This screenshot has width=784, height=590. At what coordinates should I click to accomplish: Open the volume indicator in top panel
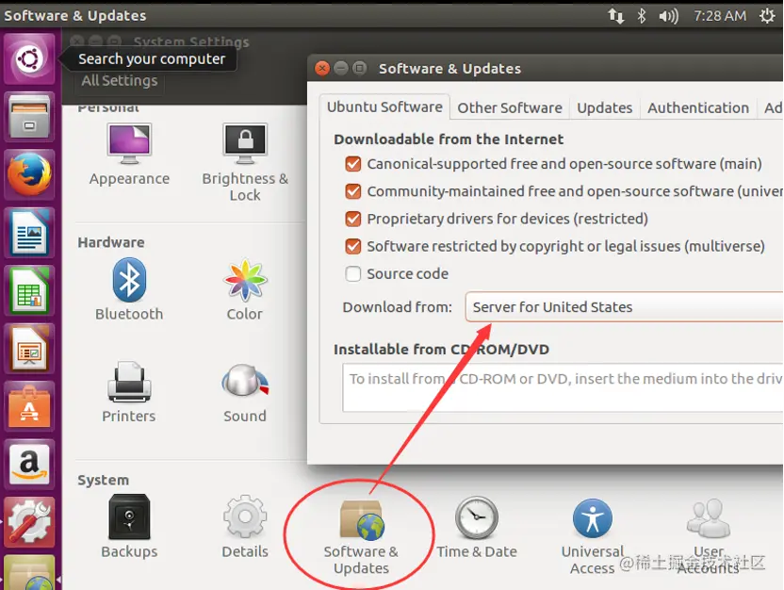tap(668, 16)
